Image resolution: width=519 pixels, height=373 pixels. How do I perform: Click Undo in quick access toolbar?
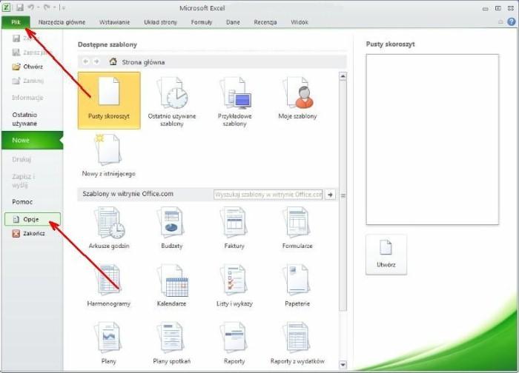pyautogui.click(x=31, y=7)
